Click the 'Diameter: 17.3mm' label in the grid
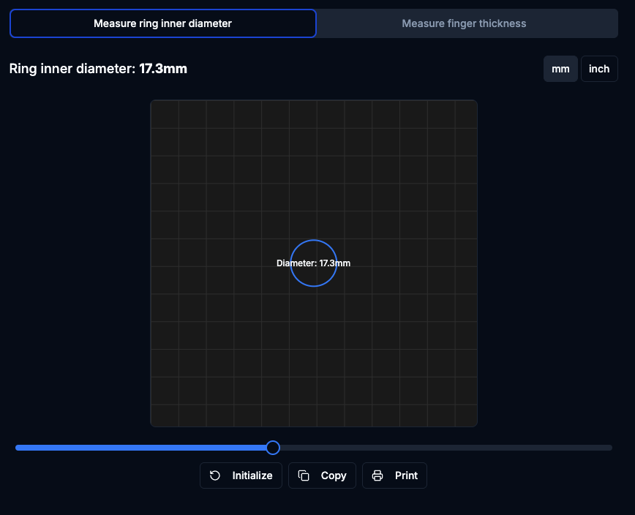The image size is (635, 515). 313,263
